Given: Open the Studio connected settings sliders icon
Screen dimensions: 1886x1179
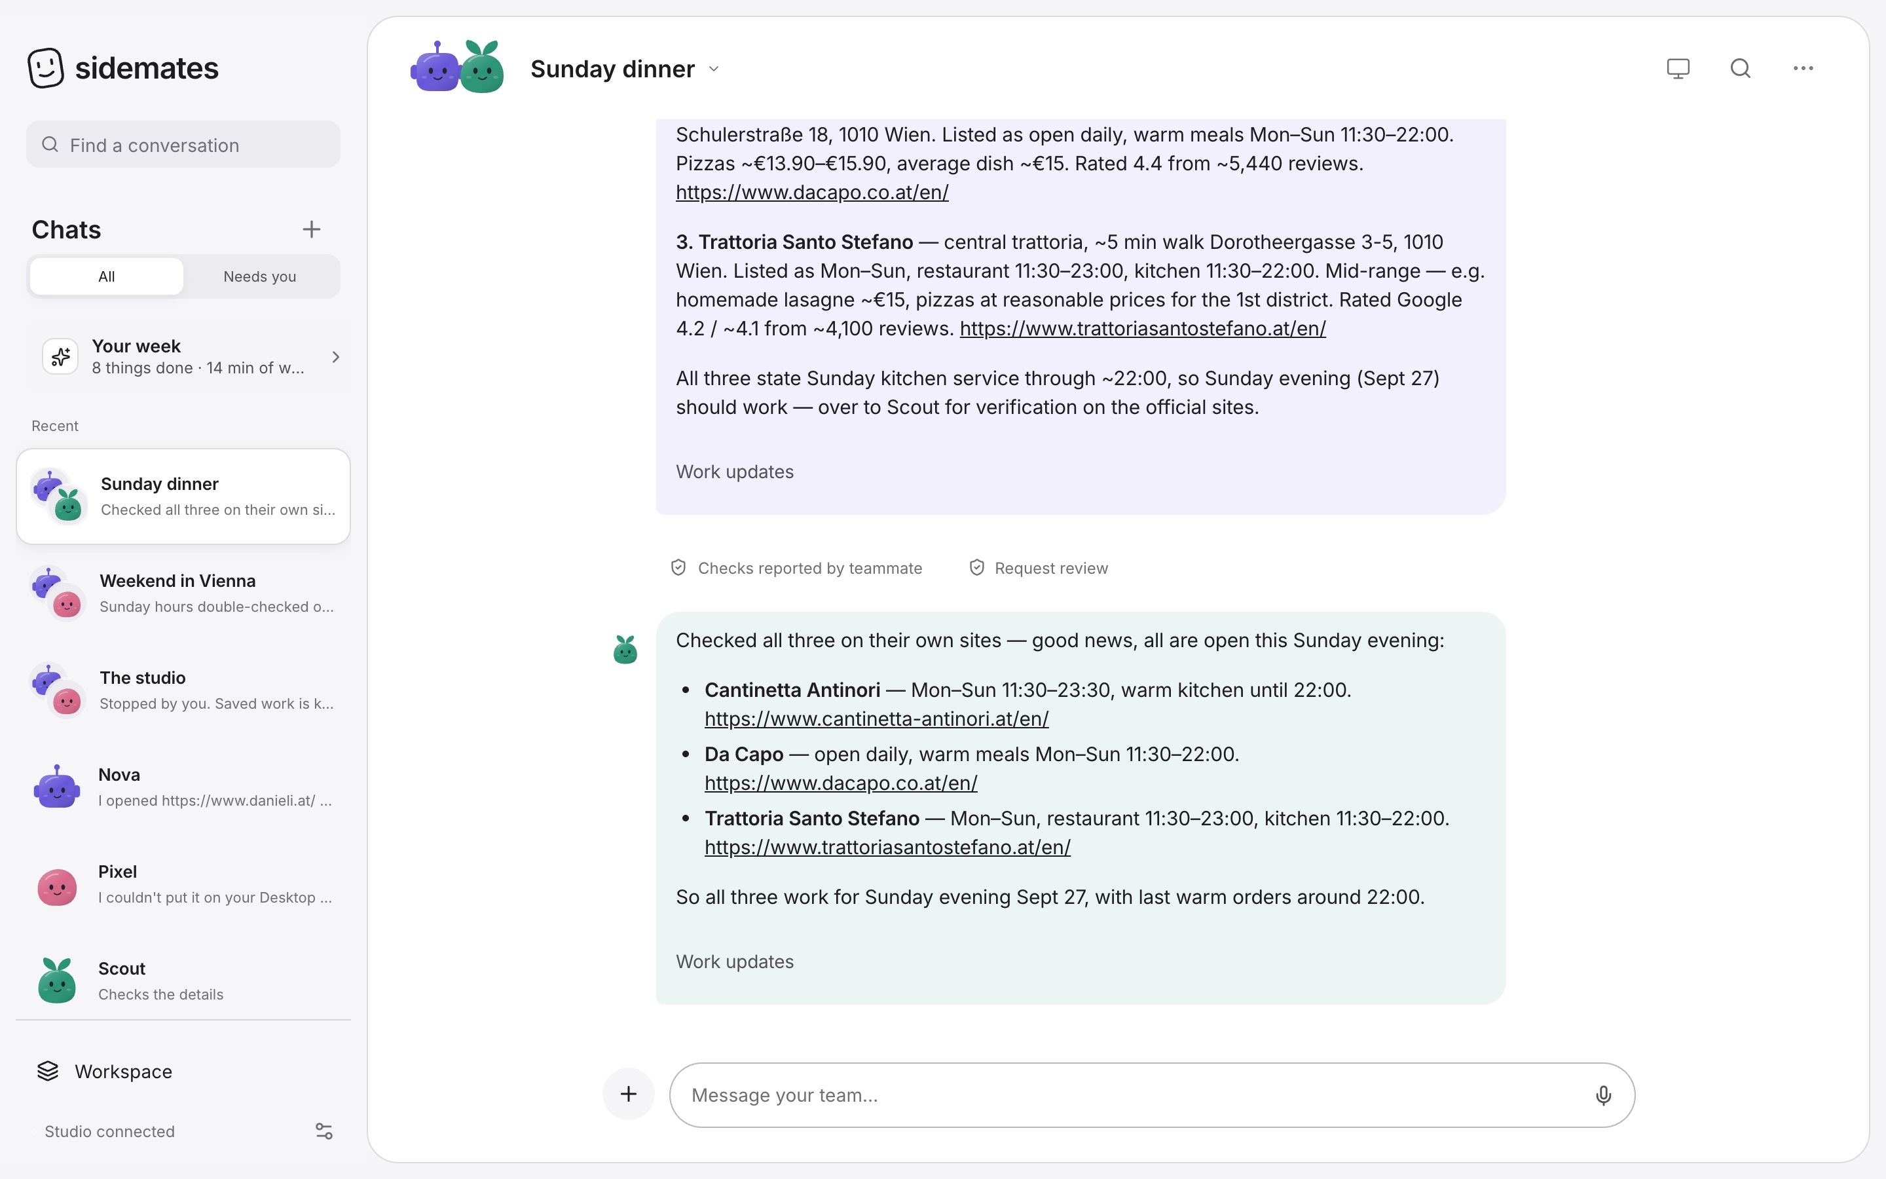Looking at the screenshot, I should click(324, 1131).
